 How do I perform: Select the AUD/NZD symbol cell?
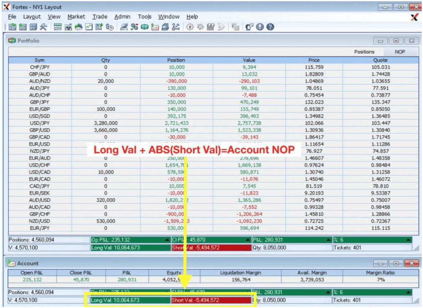40,81
